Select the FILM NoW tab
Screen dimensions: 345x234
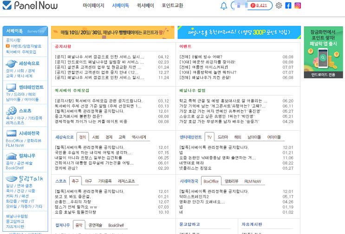pos(253,181)
